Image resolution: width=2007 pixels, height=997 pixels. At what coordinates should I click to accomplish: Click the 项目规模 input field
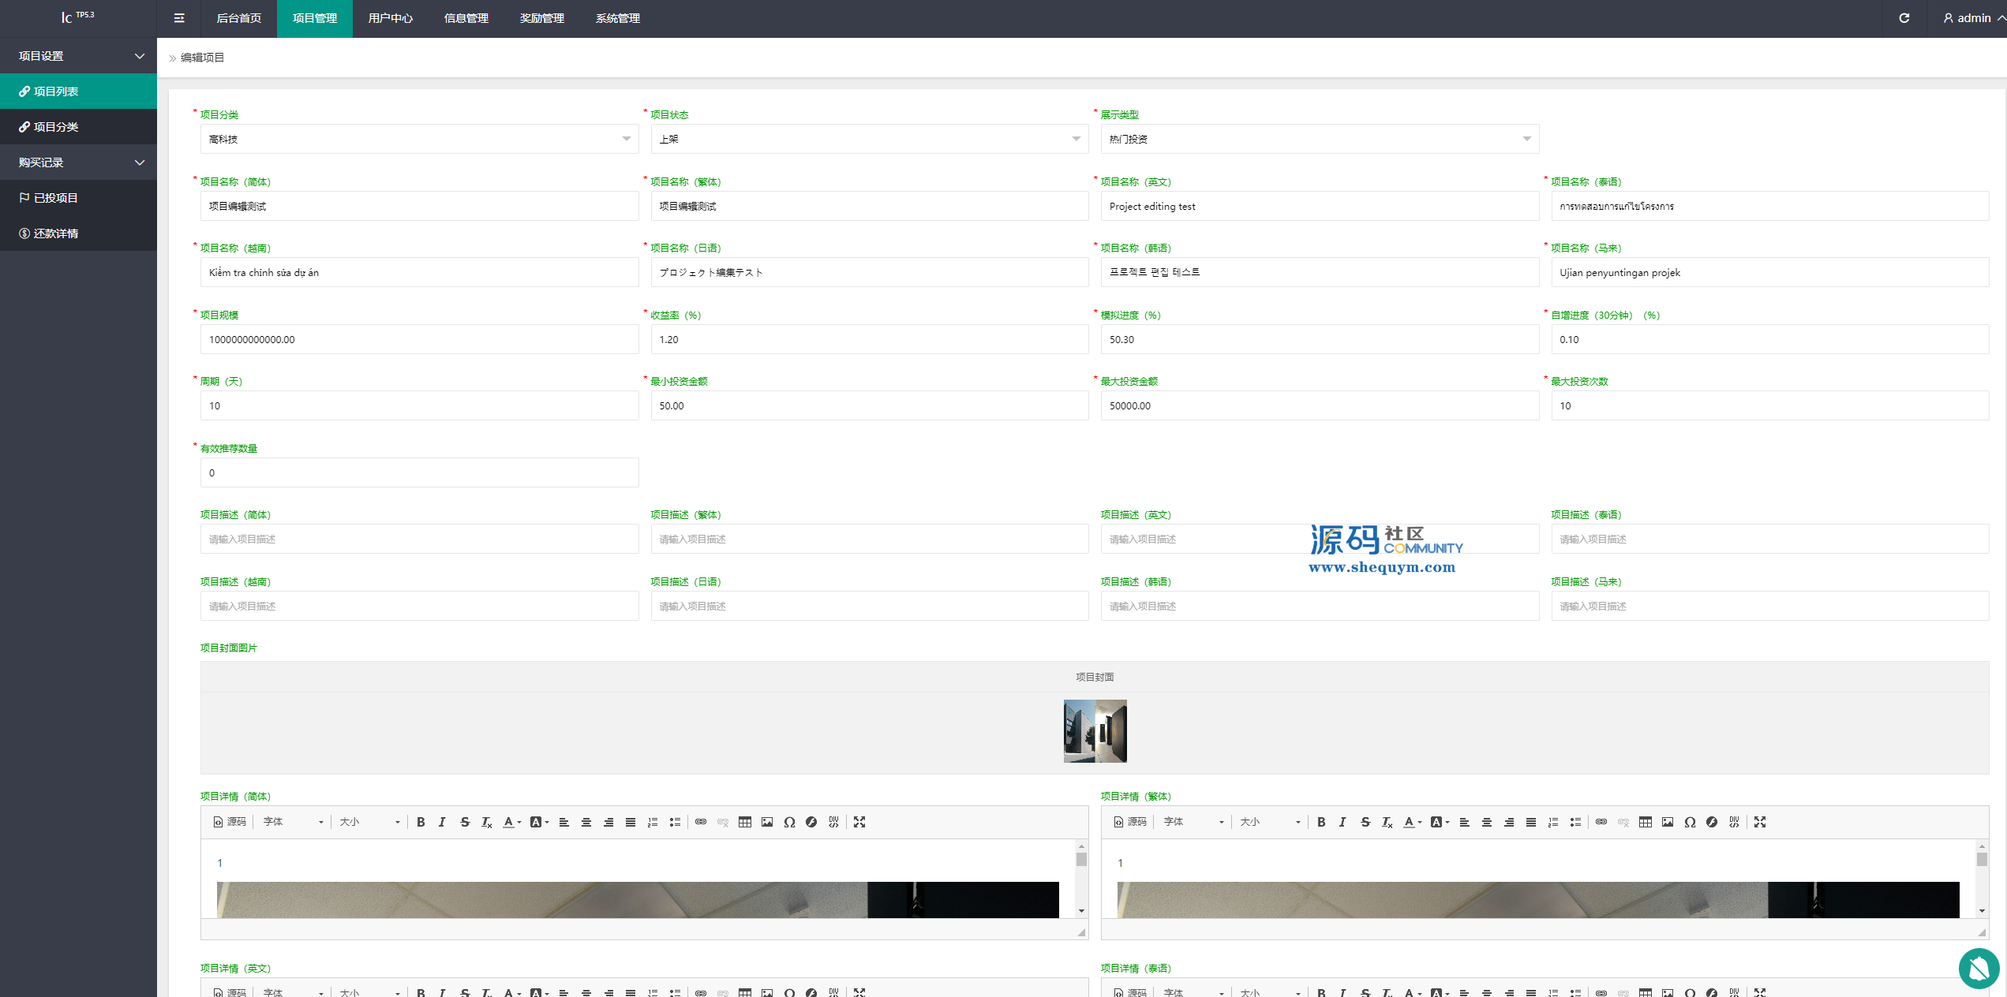click(419, 339)
